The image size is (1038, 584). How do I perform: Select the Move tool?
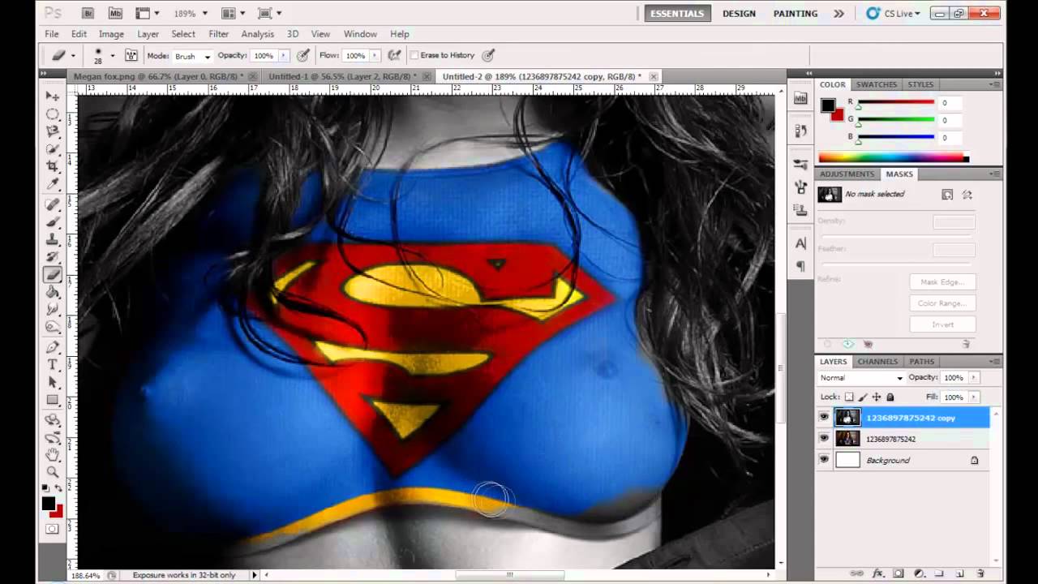tap(53, 96)
